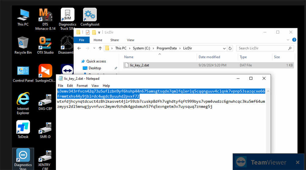Expand System (C:) breadcrumb chevron

coord(153,48)
